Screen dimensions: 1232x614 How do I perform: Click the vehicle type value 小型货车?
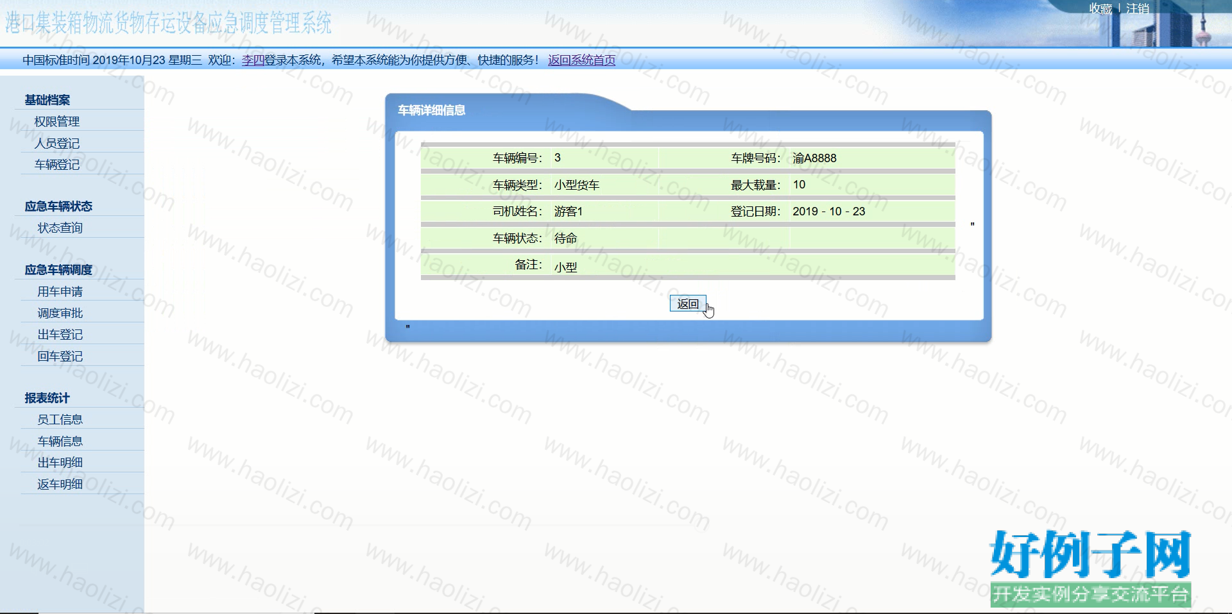(577, 185)
